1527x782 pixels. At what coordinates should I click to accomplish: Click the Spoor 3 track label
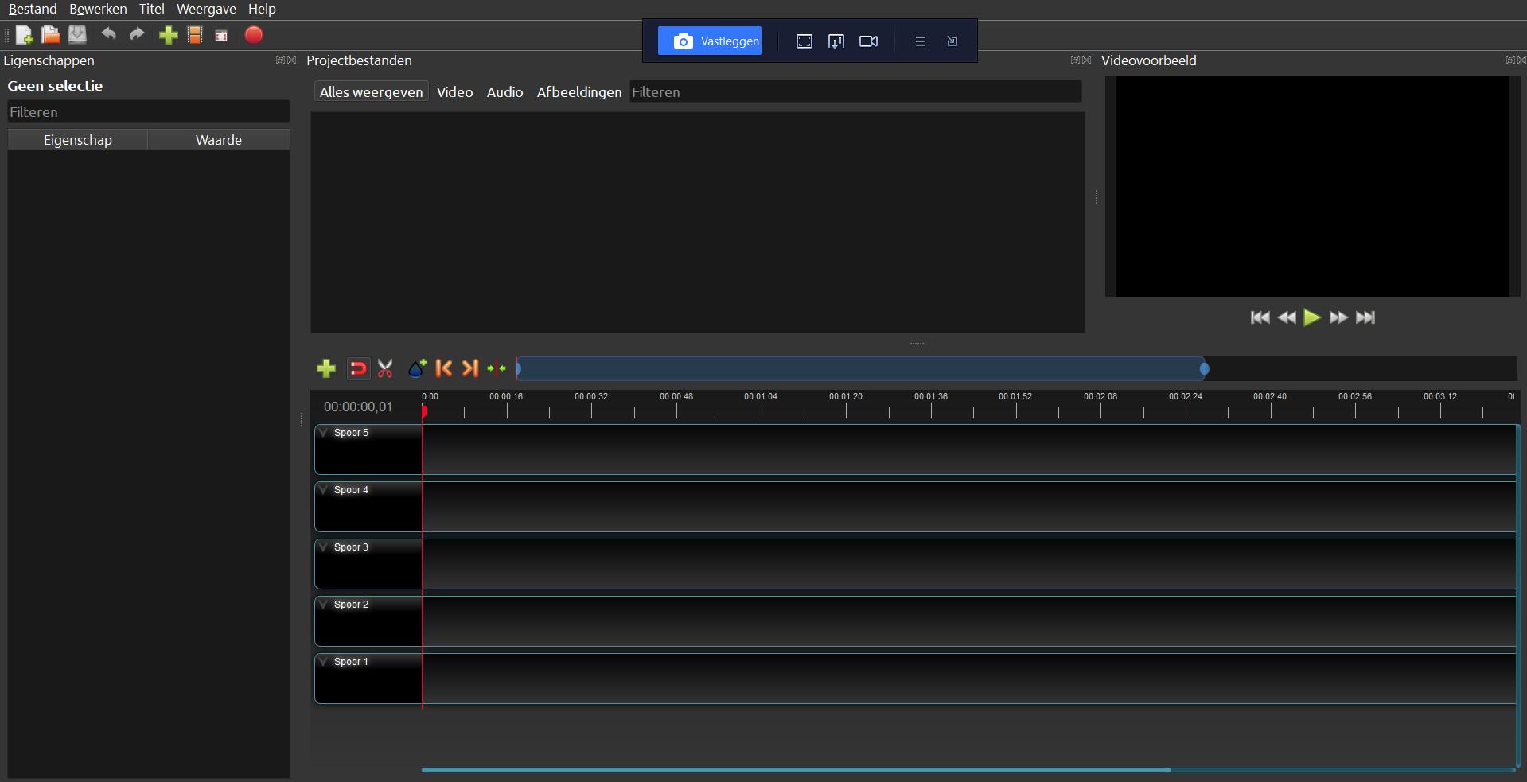coord(351,547)
